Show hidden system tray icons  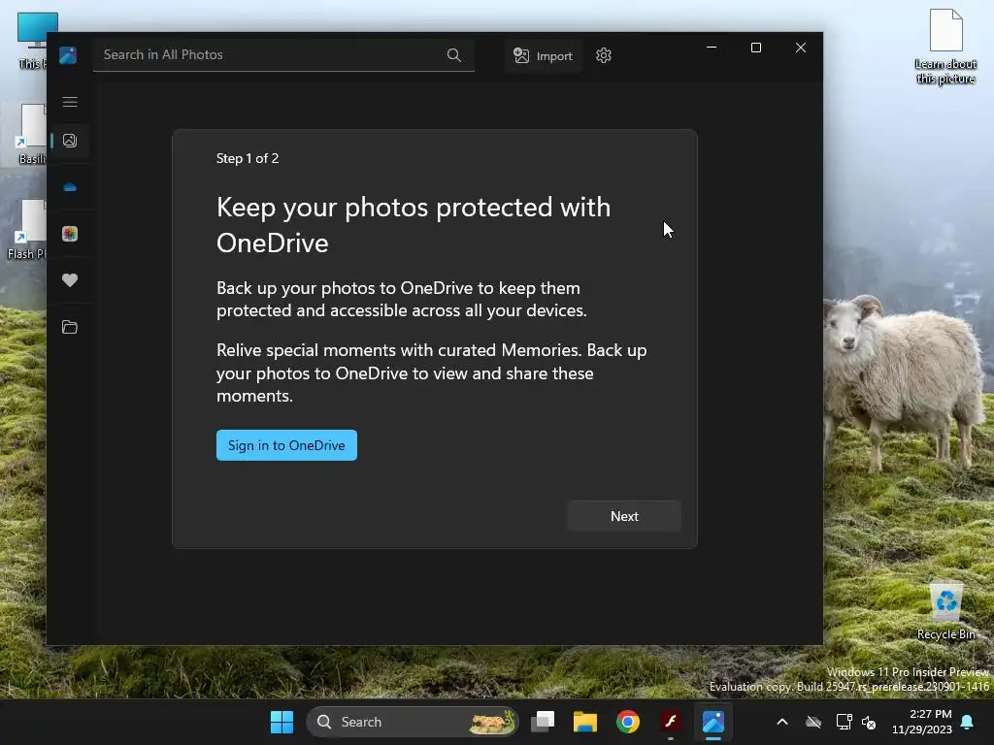[x=782, y=722]
